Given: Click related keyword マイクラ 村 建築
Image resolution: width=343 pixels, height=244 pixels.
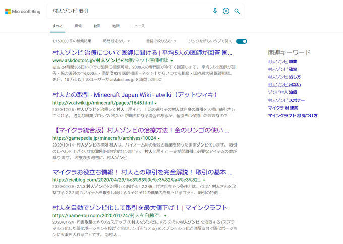Looking at the screenshot, I should coord(283,108).
